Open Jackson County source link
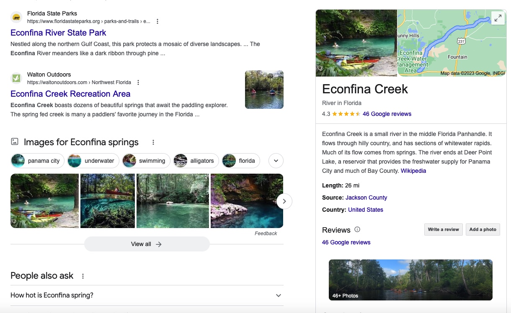The image size is (511, 313). (x=366, y=198)
